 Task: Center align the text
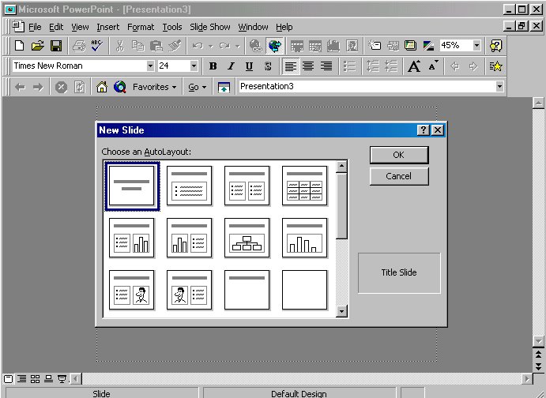coord(308,66)
